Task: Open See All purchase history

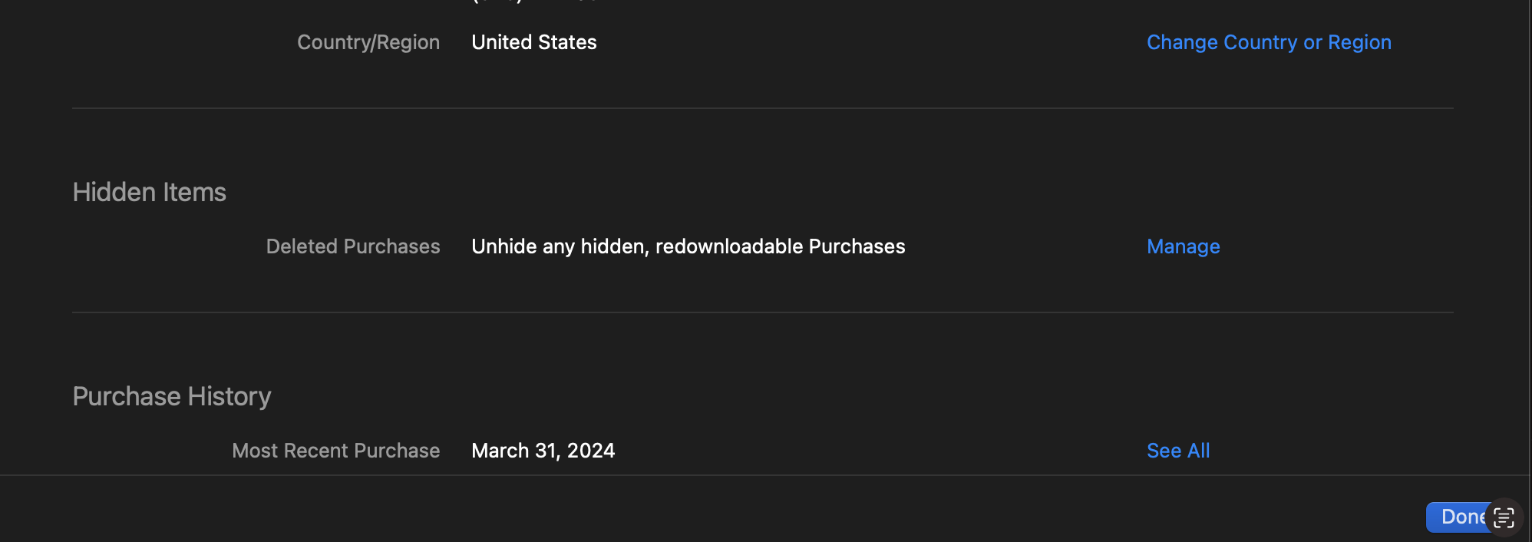Action: (x=1177, y=451)
